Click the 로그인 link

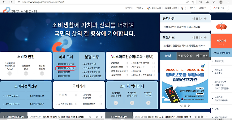193,8
